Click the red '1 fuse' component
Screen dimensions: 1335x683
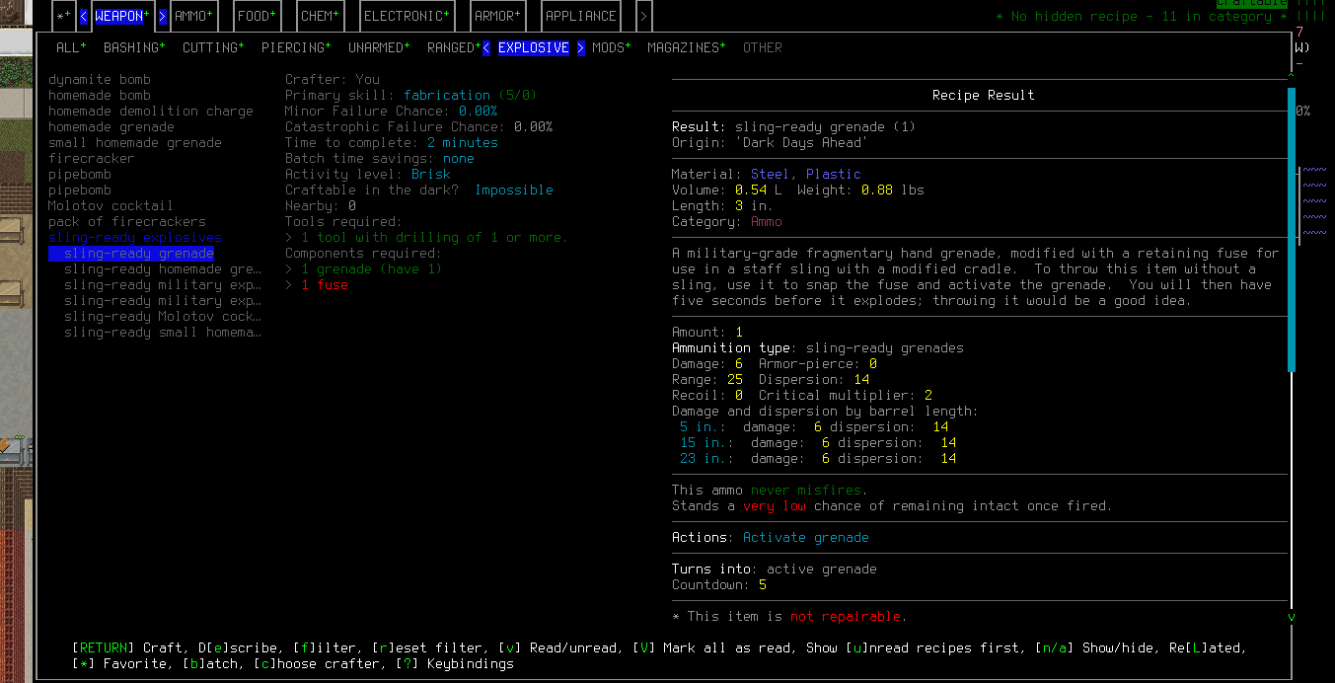click(324, 284)
